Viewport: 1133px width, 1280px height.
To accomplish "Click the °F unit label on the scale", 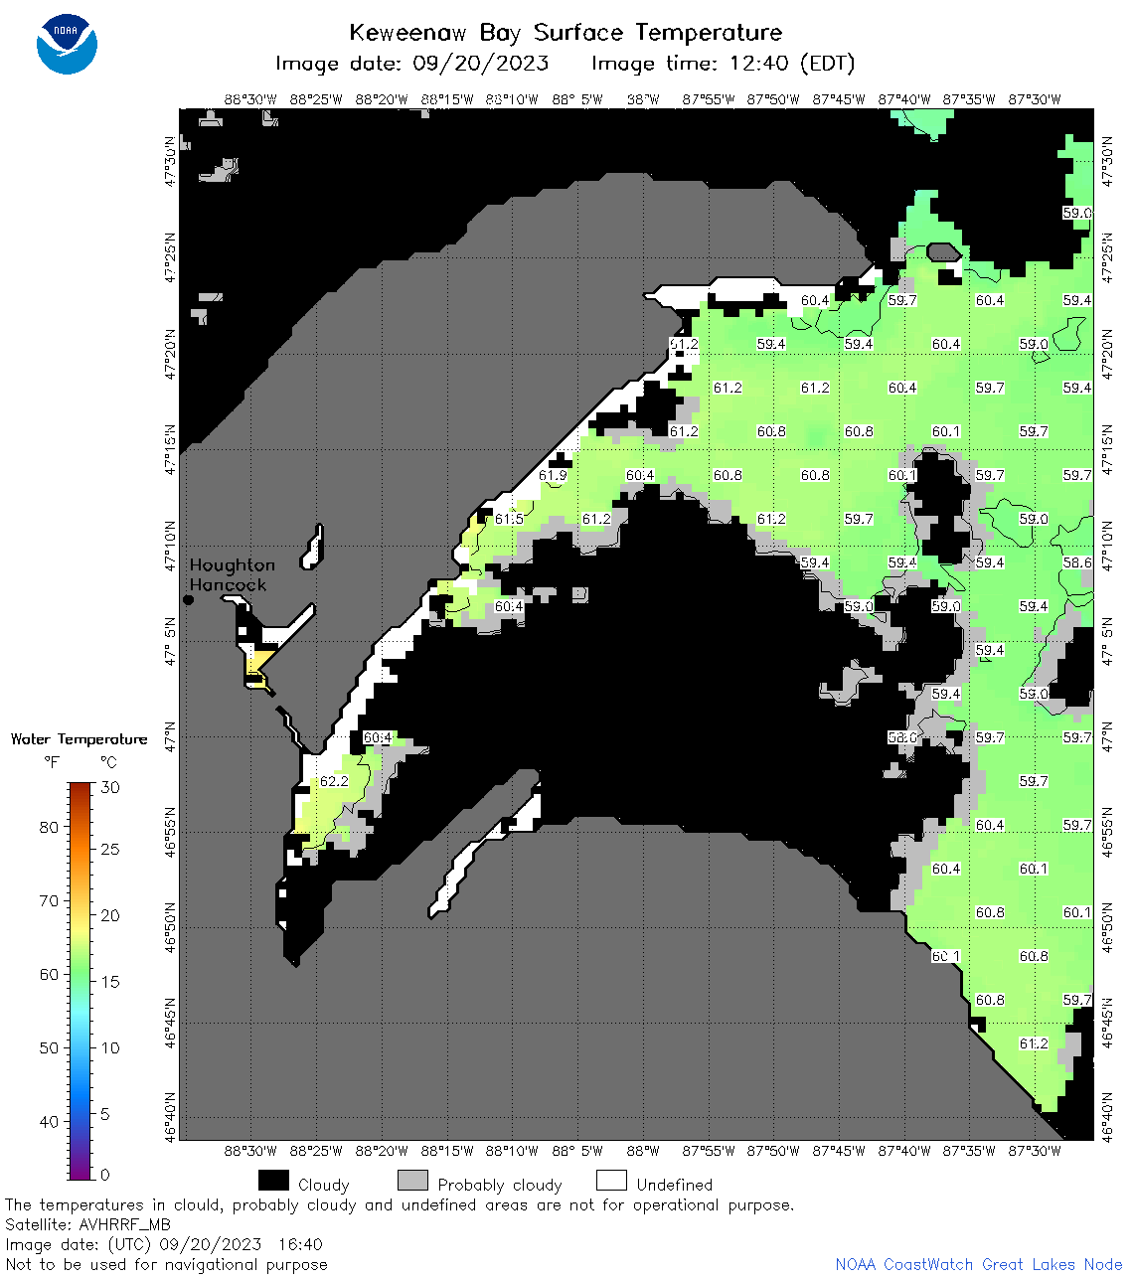I will point(52,762).
